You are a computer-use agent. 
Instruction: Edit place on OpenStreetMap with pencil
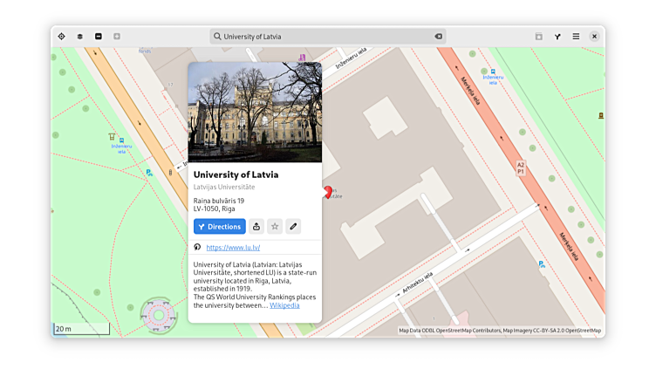(293, 227)
